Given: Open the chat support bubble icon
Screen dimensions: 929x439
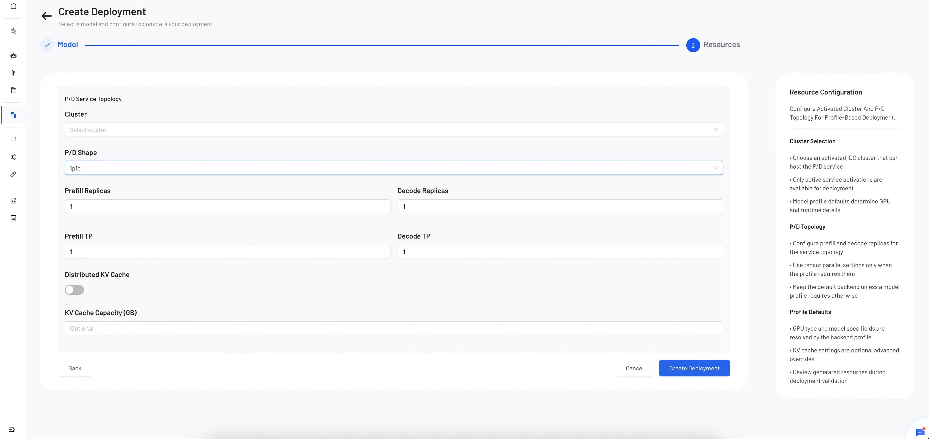Looking at the screenshot, I should (920, 432).
